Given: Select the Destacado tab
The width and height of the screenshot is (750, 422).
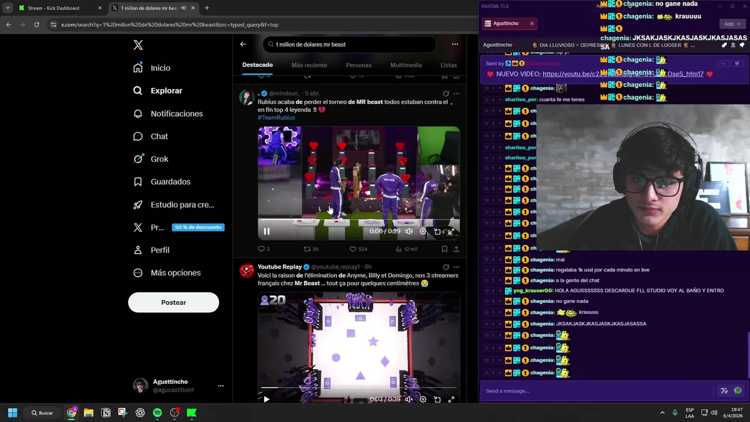Looking at the screenshot, I should click(257, 65).
